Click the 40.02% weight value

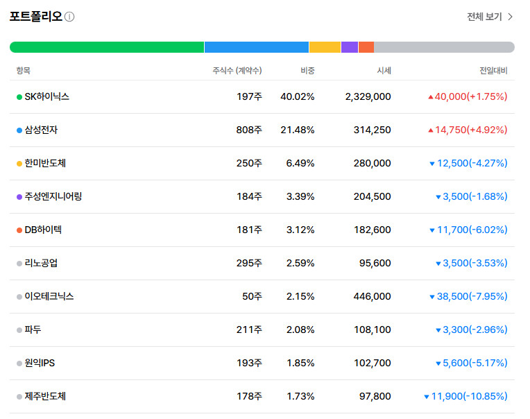(x=298, y=96)
